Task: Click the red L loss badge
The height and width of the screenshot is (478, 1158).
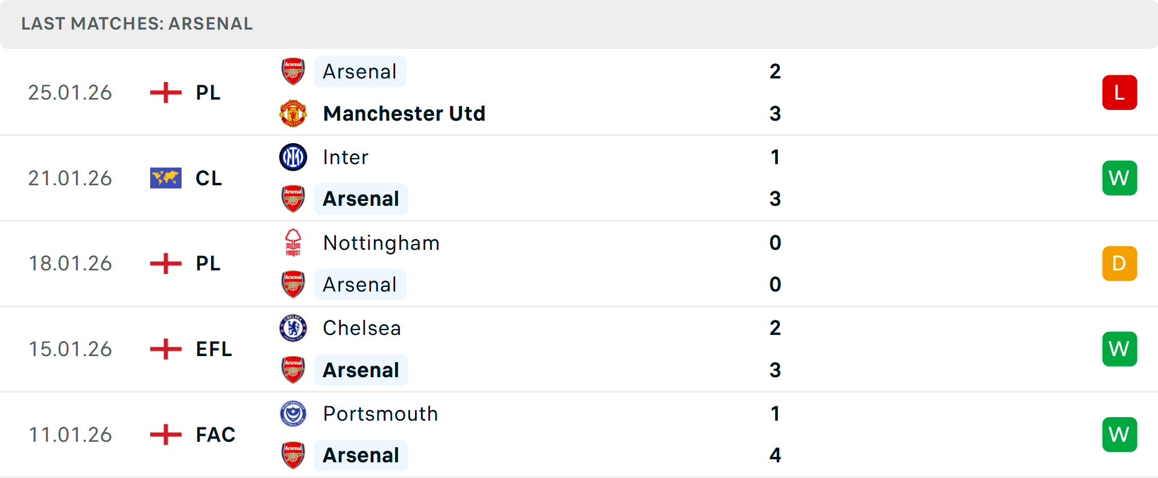Action: [1119, 92]
